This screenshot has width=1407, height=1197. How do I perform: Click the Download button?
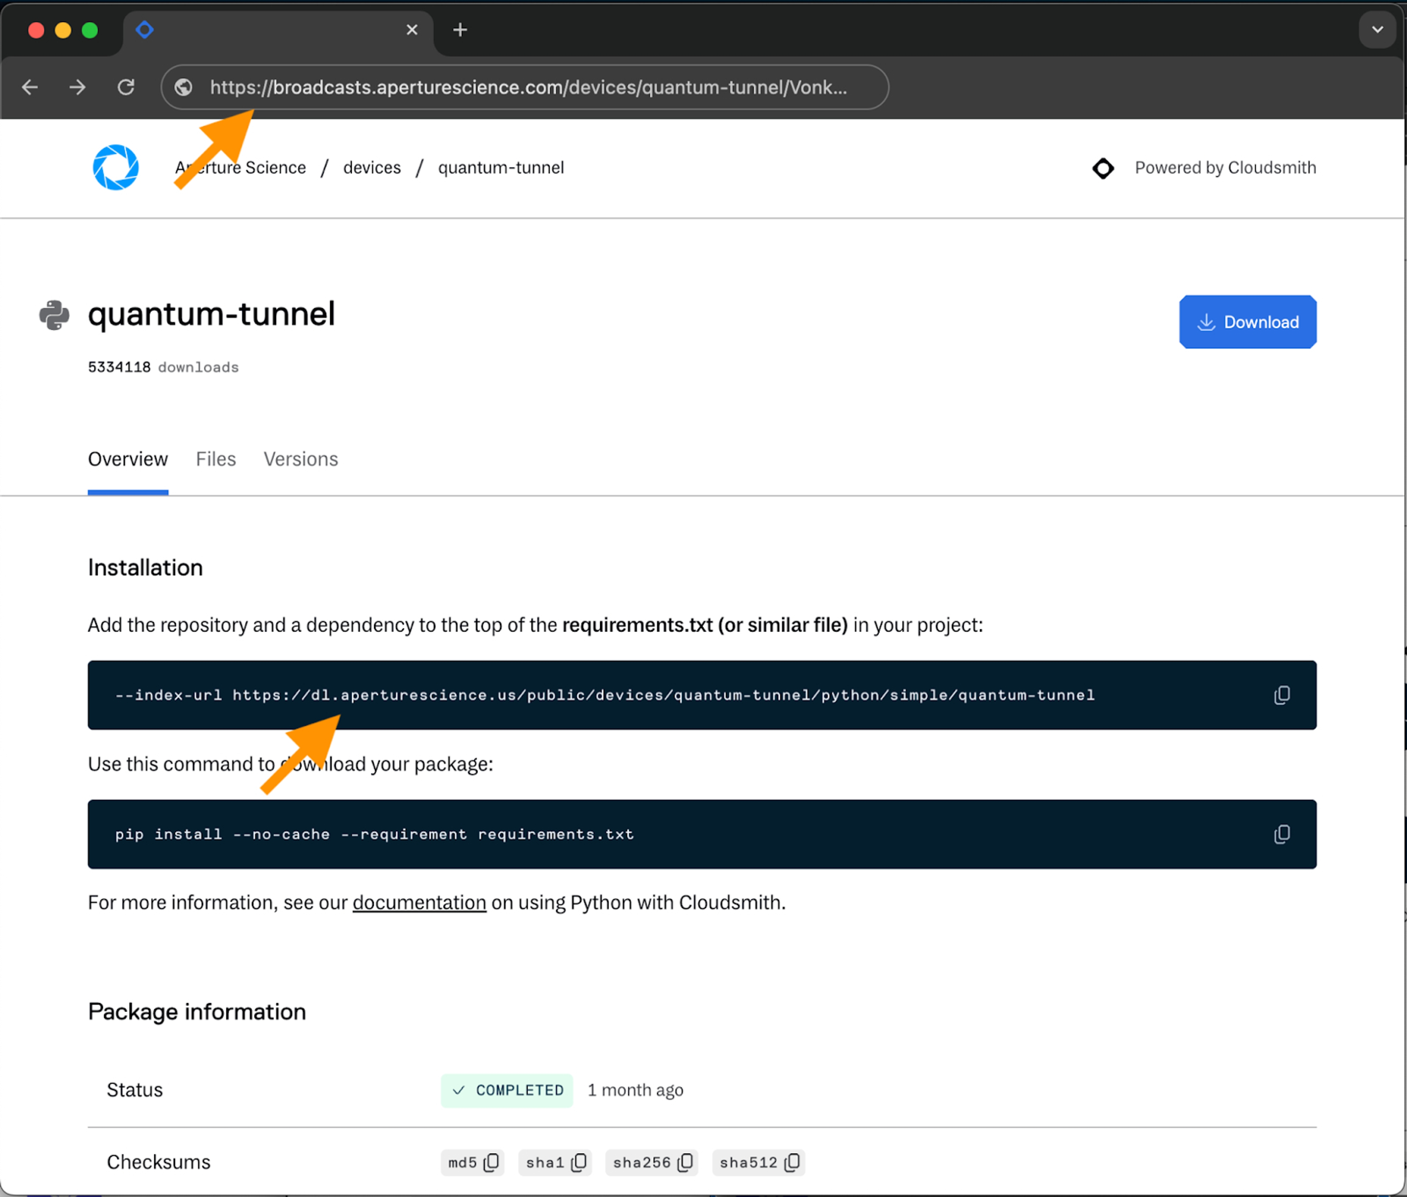click(1248, 322)
